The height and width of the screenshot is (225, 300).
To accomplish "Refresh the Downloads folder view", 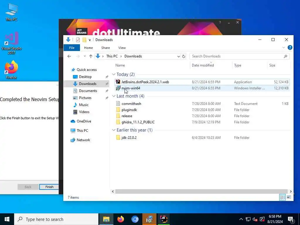I will click(184, 56).
